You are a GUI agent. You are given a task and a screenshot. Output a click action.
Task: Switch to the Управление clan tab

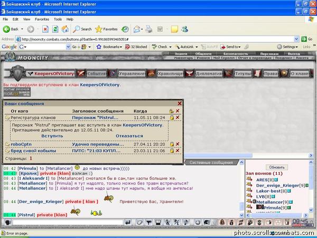tap(132, 74)
